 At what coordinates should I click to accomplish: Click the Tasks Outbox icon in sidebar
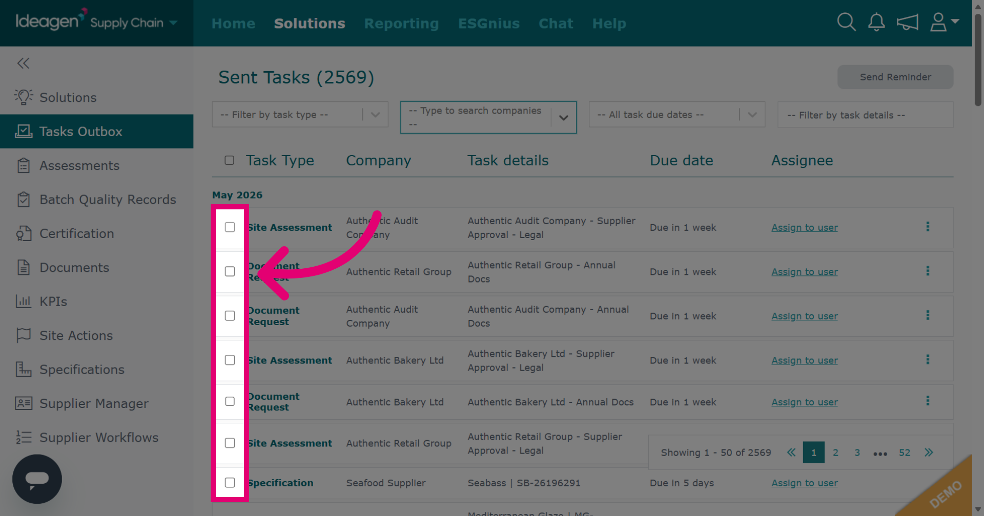pyautogui.click(x=23, y=132)
